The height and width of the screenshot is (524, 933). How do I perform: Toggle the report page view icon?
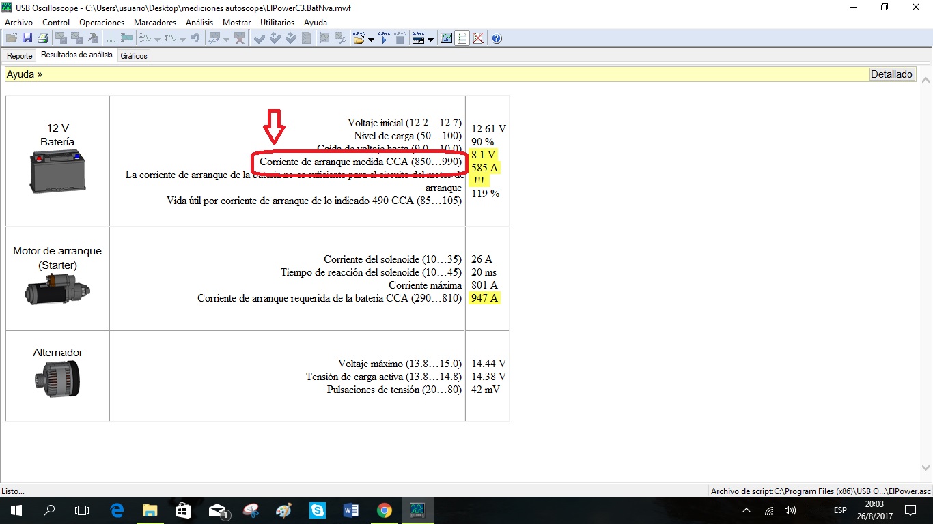click(x=462, y=39)
